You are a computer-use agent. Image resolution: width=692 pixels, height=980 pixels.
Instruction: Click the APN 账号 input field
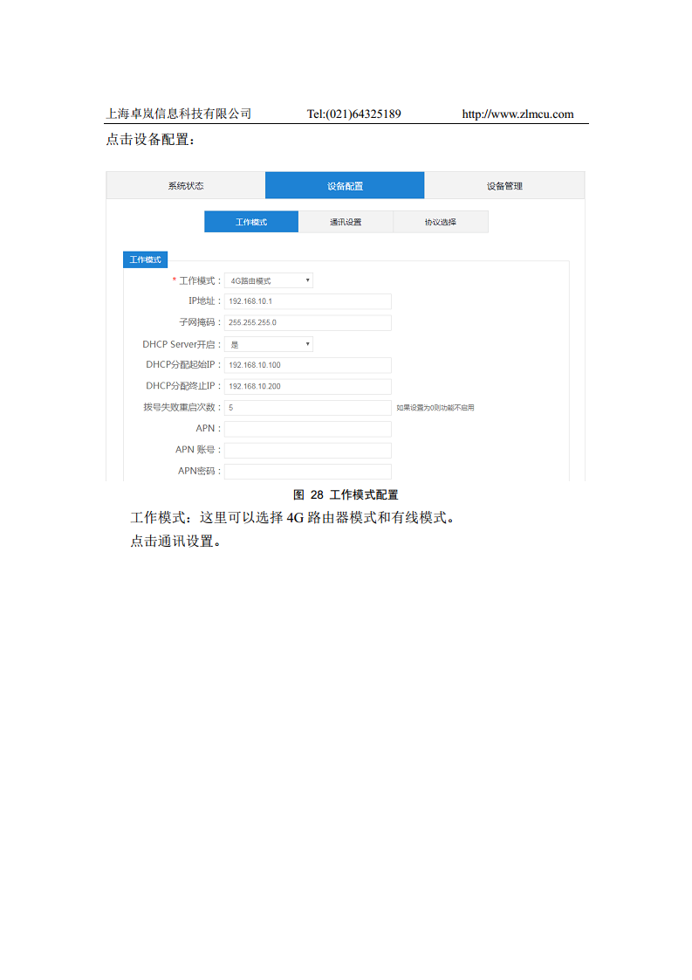[307, 450]
